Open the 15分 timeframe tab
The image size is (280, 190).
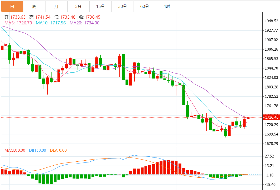coord(100,6)
